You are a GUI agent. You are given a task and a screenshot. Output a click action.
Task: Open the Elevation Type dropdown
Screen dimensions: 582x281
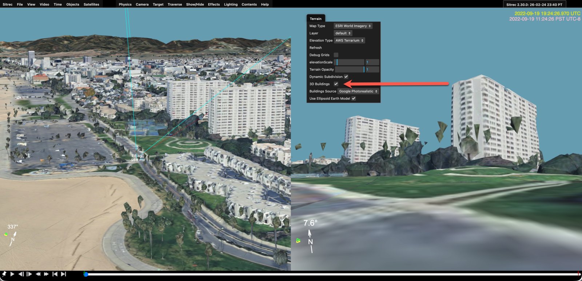tap(349, 41)
